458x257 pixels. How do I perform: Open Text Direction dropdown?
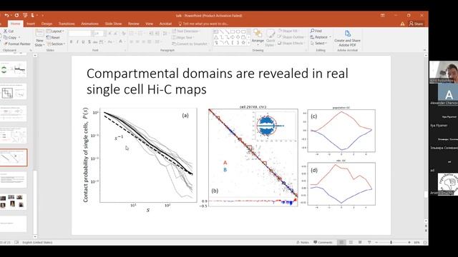pos(186,31)
